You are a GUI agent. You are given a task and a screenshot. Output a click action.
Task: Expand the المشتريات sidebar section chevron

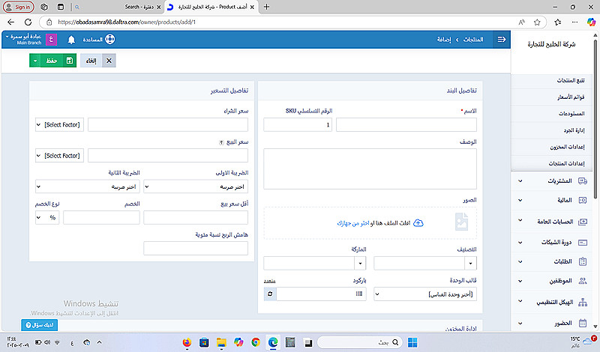(520, 180)
